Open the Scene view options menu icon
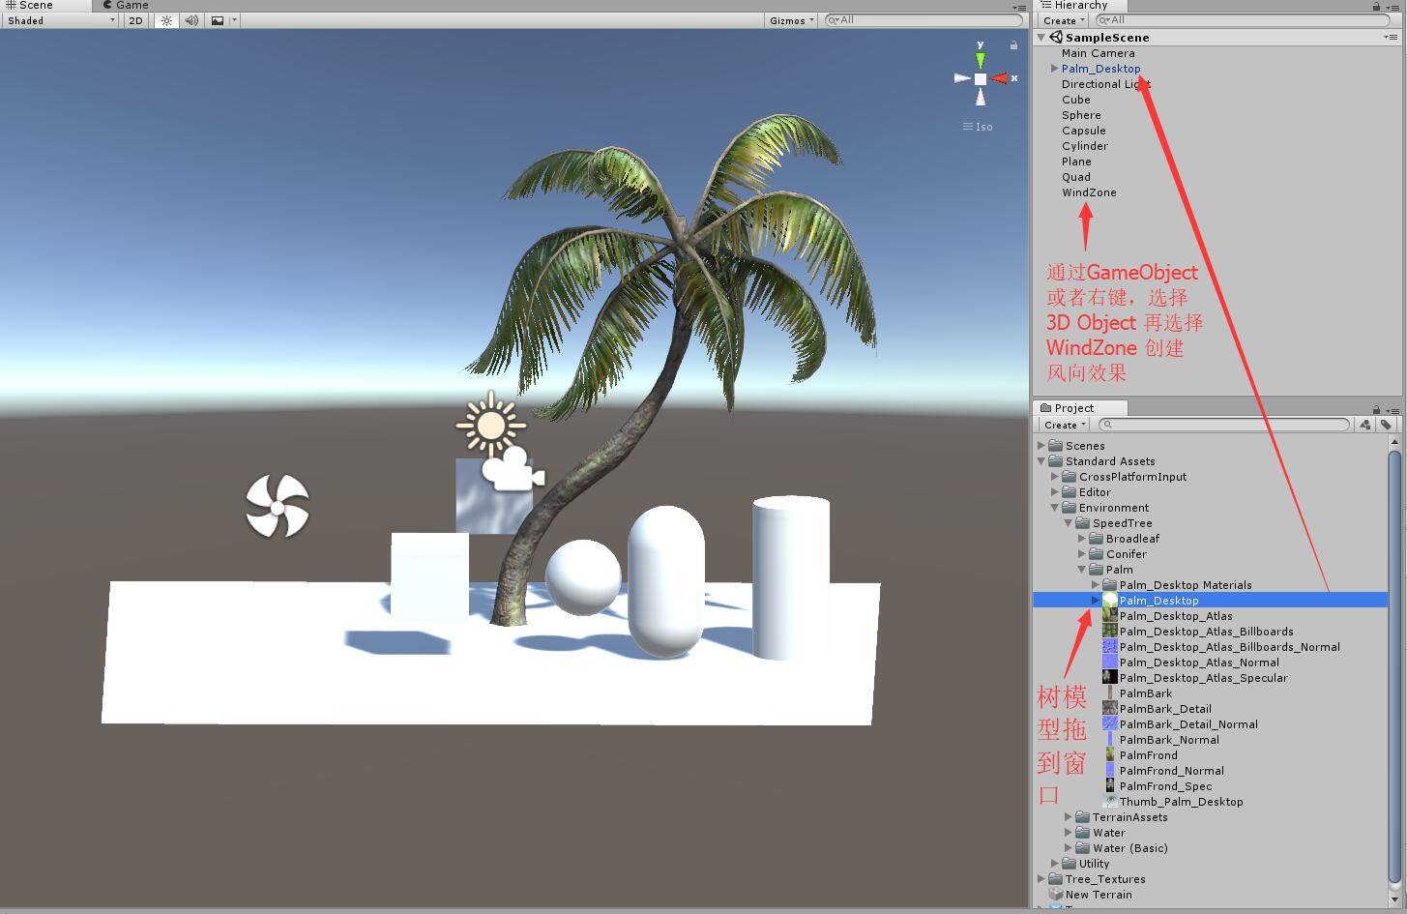The height and width of the screenshot is (914, 1407). [1017, 7]
